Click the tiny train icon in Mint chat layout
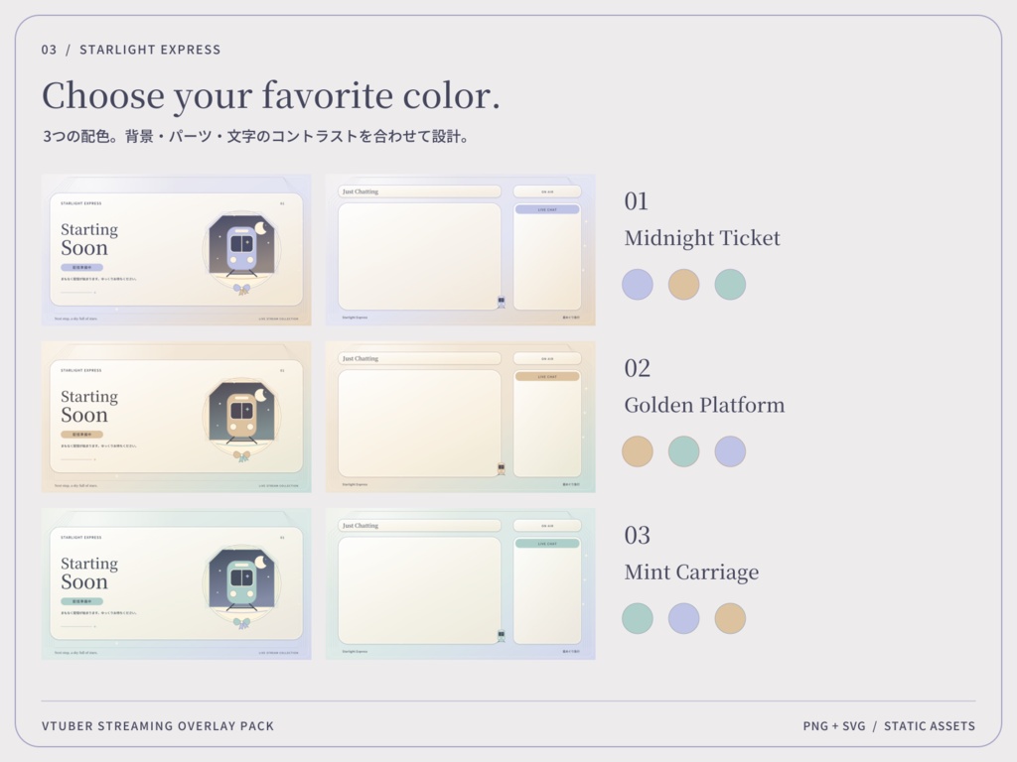Screen dimensions: 1017x762 coord(502,636)
